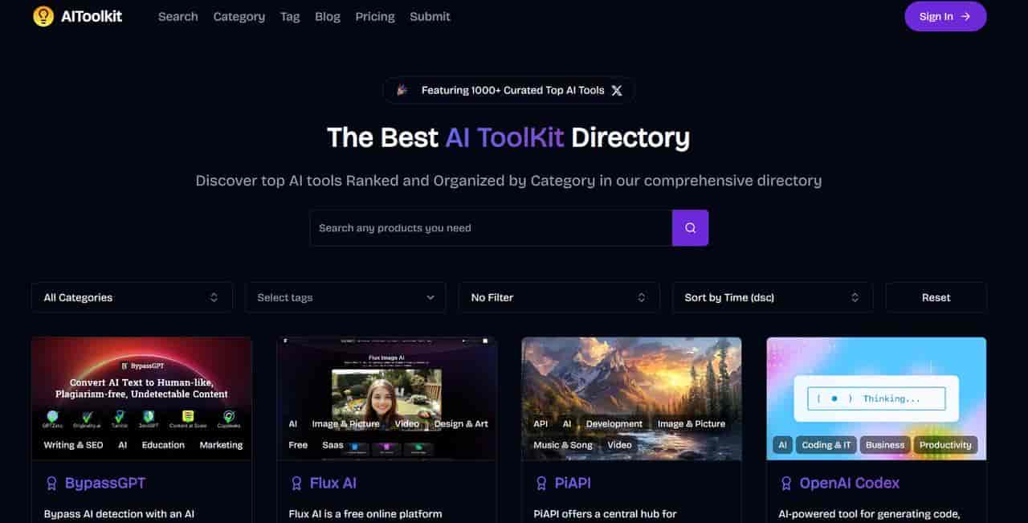Change the Sort by Time (dsc) option
Viewport: 1028px width, 523px height.
coord(772,297)
